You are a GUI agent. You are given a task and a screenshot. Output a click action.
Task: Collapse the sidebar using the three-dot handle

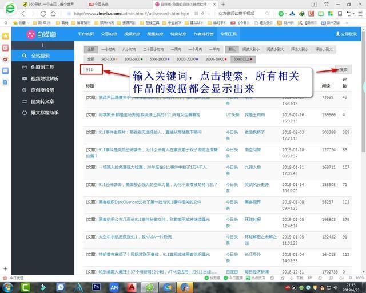click(x=42, y=45)
